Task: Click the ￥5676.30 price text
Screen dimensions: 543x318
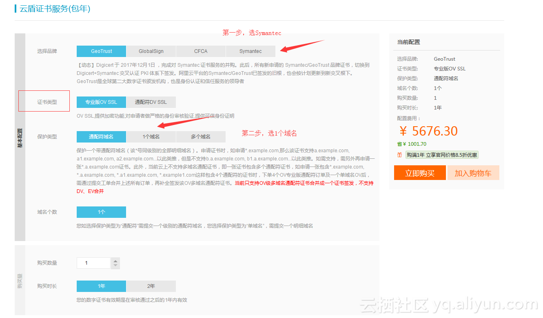Action: [428, 131]
